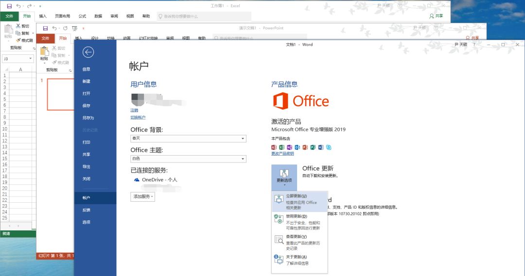Click the Excel 格式刷 format painter icon
Viewport: 525px width, 276px height.
point(18,40)
